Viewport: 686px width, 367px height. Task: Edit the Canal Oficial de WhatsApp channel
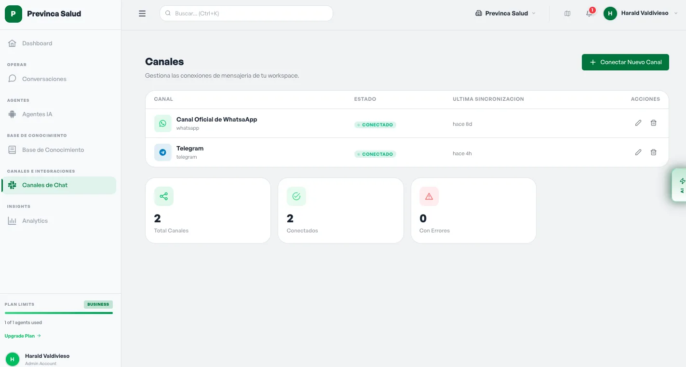[638, 123]
